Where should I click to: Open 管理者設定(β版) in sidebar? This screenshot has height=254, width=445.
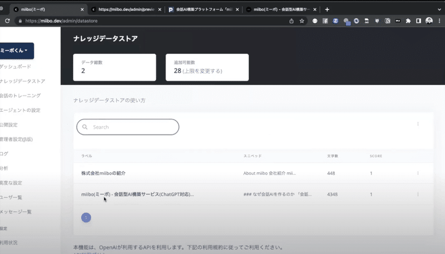(x=16, y=139)
